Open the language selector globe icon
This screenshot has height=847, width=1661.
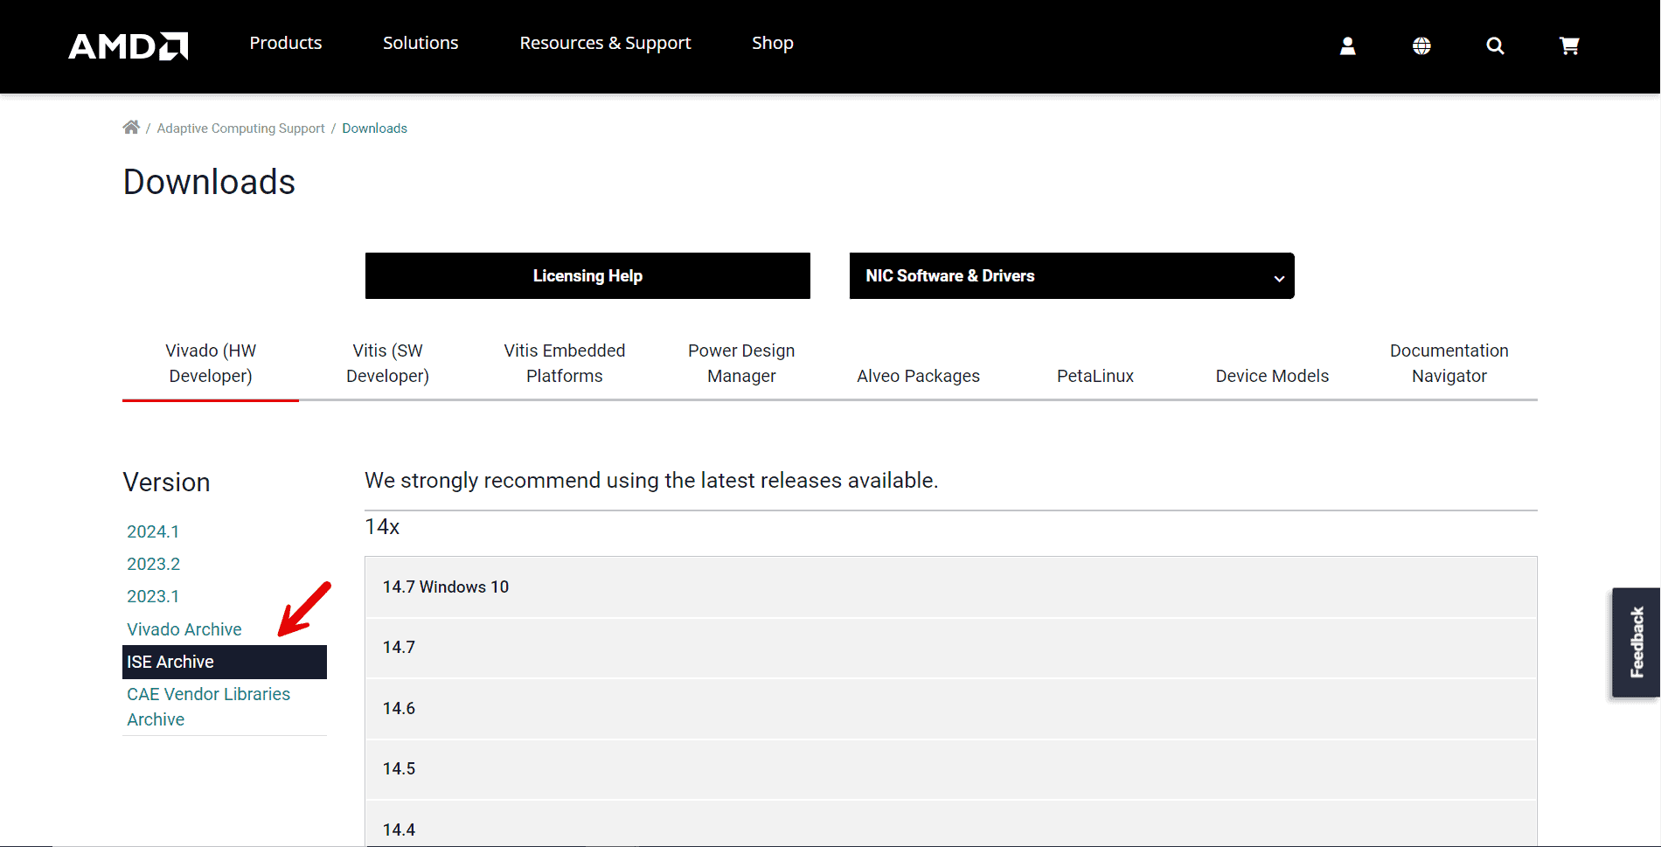point(1421,45)
